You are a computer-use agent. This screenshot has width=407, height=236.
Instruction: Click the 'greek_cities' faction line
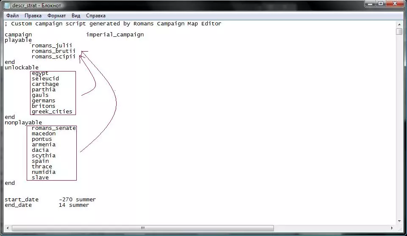click(52, 111)
